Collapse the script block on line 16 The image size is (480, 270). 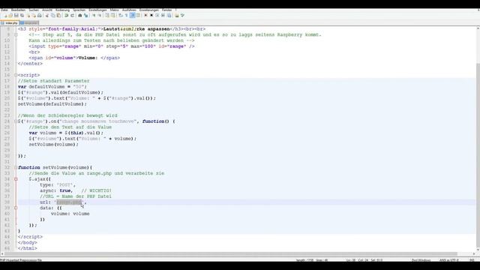[16, 75]
